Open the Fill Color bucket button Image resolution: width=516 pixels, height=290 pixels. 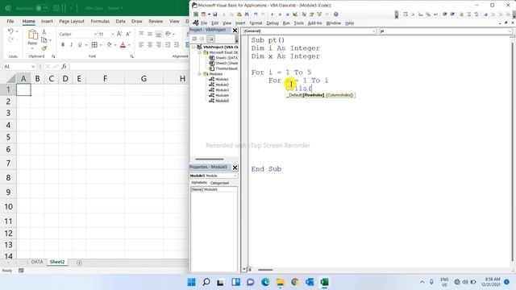pos(109,45)
